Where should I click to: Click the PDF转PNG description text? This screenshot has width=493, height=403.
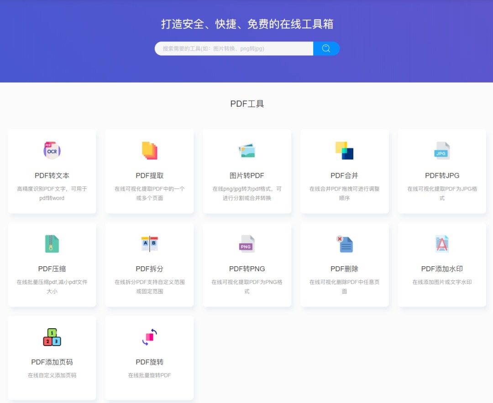(247, 286)
